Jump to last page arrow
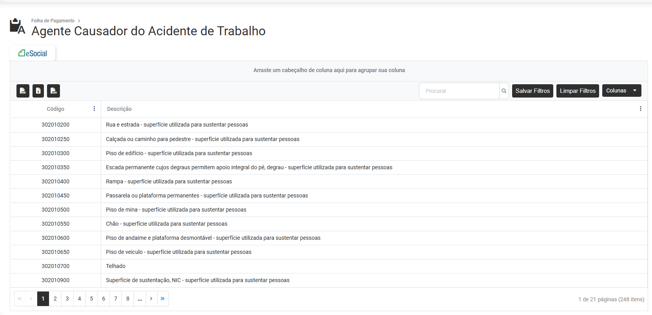This screenshot has width=652, height=315. pos(163,299)
